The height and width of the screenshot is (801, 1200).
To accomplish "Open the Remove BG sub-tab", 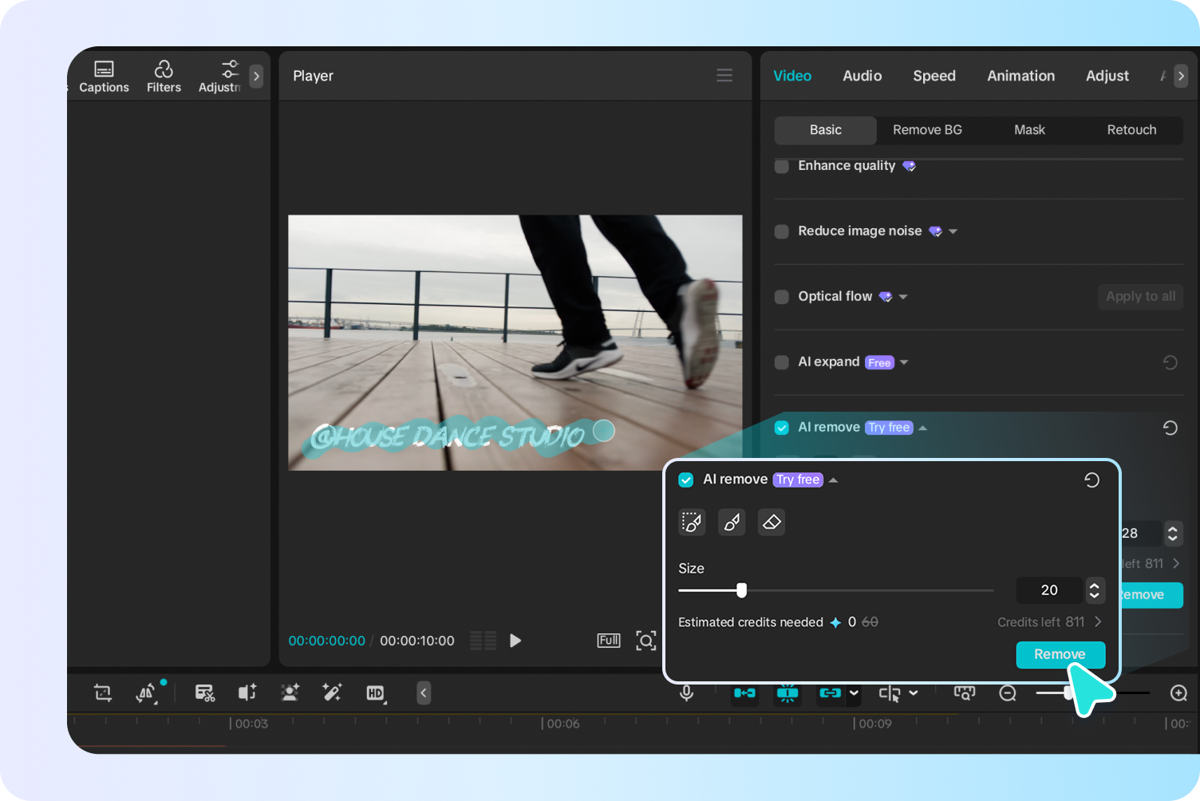I will pyautogui.click(x=927, y=130).
